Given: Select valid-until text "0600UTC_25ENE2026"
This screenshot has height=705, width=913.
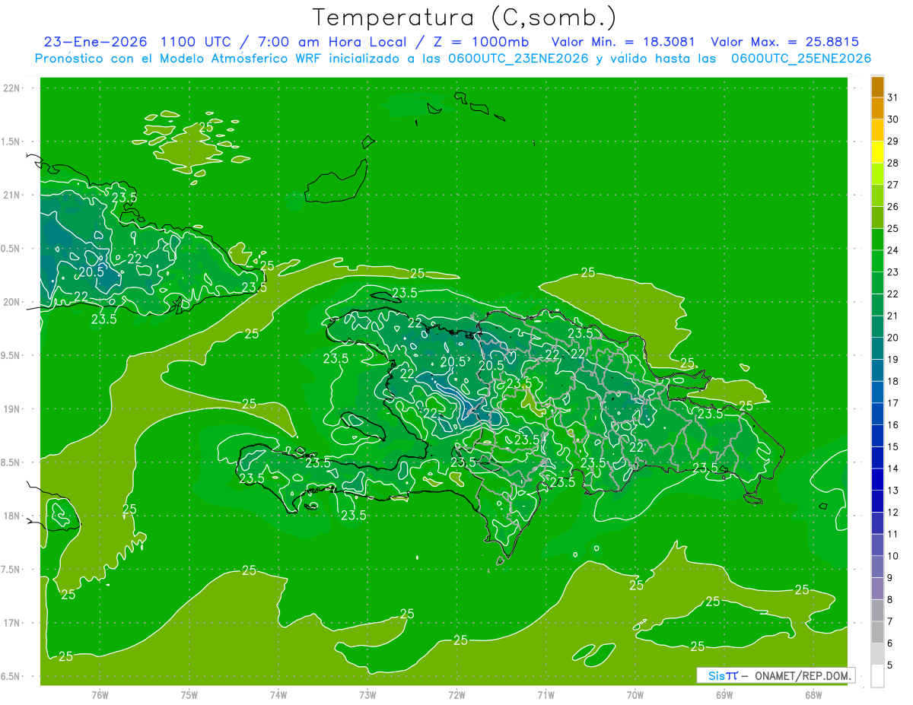Looking at the screenshot, I should (801, 59).
